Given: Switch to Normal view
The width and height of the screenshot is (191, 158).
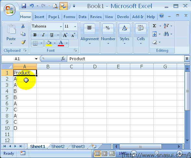Looking at the screenshot, I should click(97, 153).
